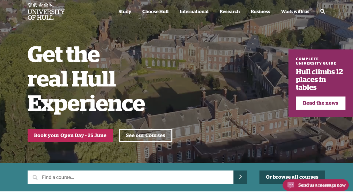Click magnifier icon in course search field
353x192 pixels.
35,177
